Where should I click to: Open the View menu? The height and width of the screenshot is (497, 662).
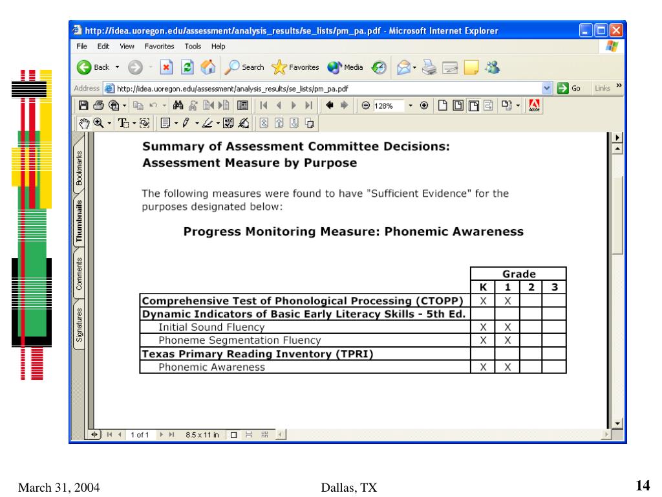click(x=127, y=47)
